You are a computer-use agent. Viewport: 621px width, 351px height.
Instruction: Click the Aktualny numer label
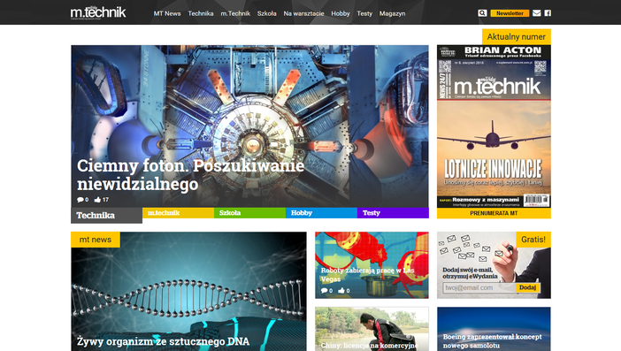point(516,37)
